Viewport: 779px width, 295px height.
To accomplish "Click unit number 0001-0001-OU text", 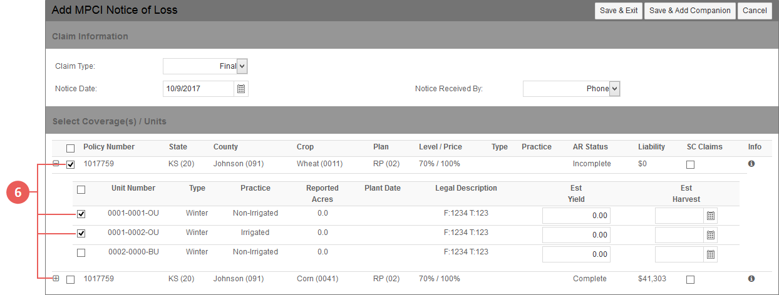I will (133, 213).
